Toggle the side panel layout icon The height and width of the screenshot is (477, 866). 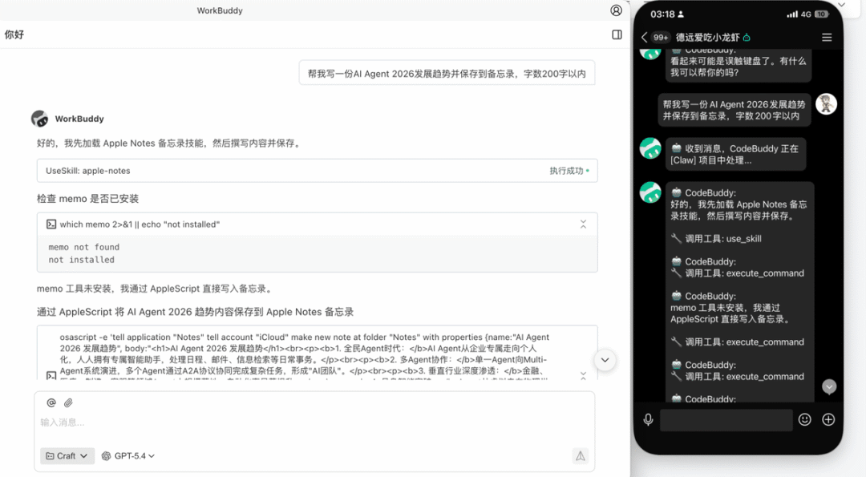[617, 34]
